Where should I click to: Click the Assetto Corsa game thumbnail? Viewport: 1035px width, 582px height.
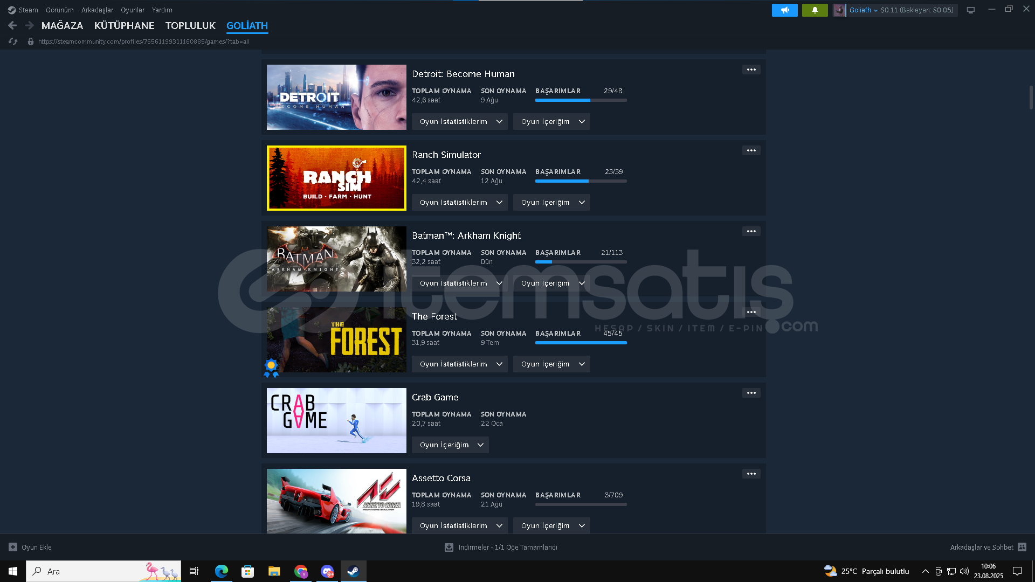[336, 501]
